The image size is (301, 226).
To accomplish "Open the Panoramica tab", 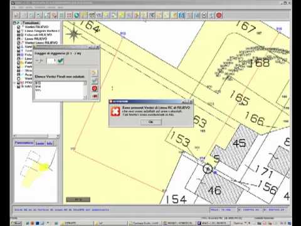I will click(24, 143).
